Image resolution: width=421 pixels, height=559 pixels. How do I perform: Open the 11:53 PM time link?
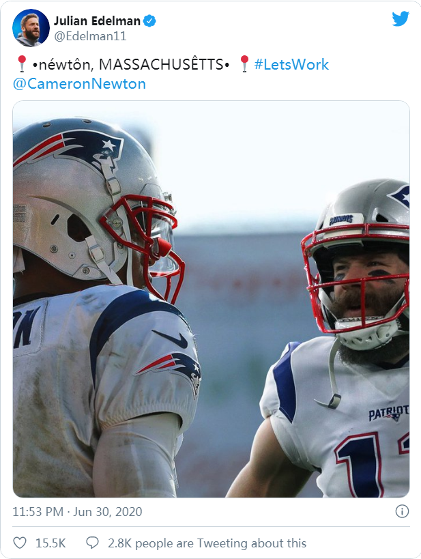[38, 512]
